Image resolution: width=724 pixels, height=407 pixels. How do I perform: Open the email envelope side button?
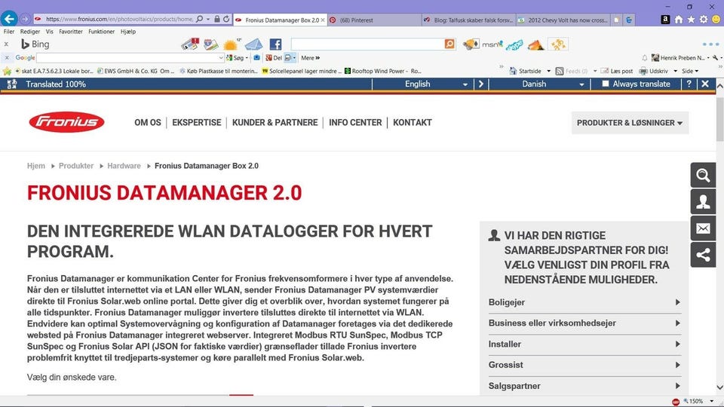(703, 228)
